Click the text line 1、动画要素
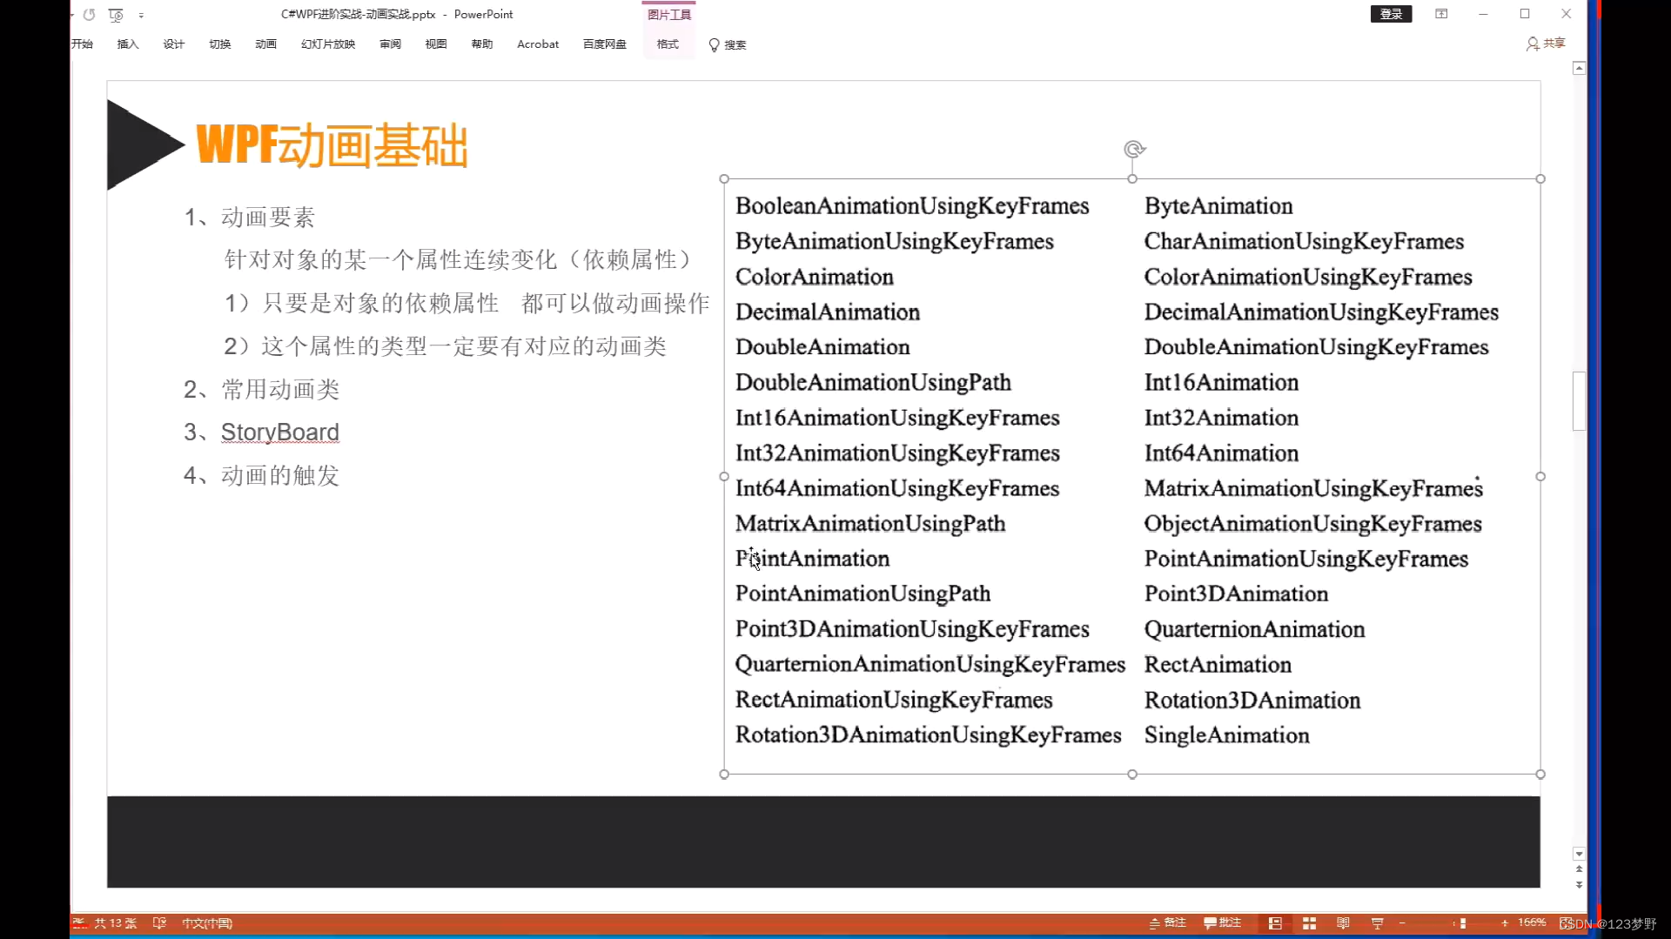This screenshot has width=1671, height=939. pos(250,217)
